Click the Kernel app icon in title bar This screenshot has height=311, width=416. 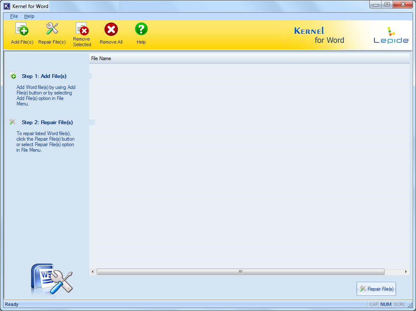[7, 6]
